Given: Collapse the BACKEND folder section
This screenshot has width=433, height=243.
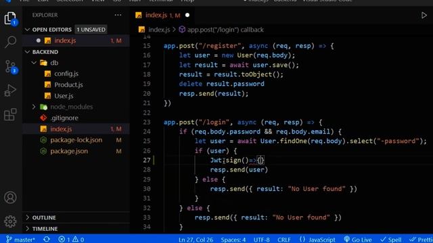Looking at the screenshot, I should point(27,52).
